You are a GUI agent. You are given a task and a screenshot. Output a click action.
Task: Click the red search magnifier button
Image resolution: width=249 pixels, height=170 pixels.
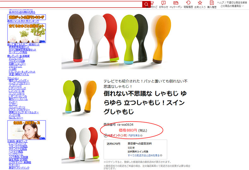click(146, 4)
